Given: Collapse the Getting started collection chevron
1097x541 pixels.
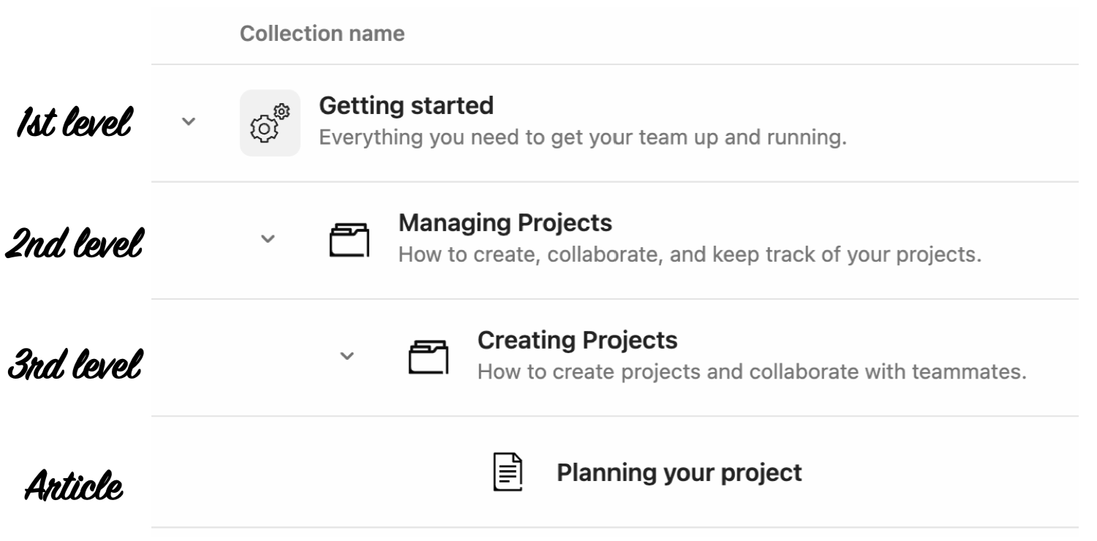Looking at the screenshot, I should coord(189,121).
